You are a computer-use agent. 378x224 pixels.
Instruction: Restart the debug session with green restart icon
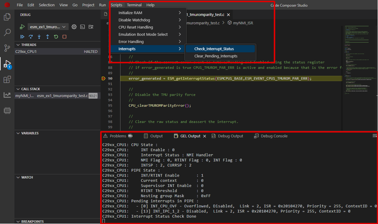point(56,36)
